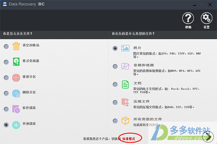Click the 其他错误 green plus icon
Viewport: 217px width, 144px height.
tap(16, 125)
